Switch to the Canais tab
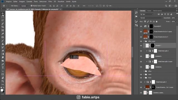Image resolution: width=178 pixels, height=100 pixels. (149, 11)
